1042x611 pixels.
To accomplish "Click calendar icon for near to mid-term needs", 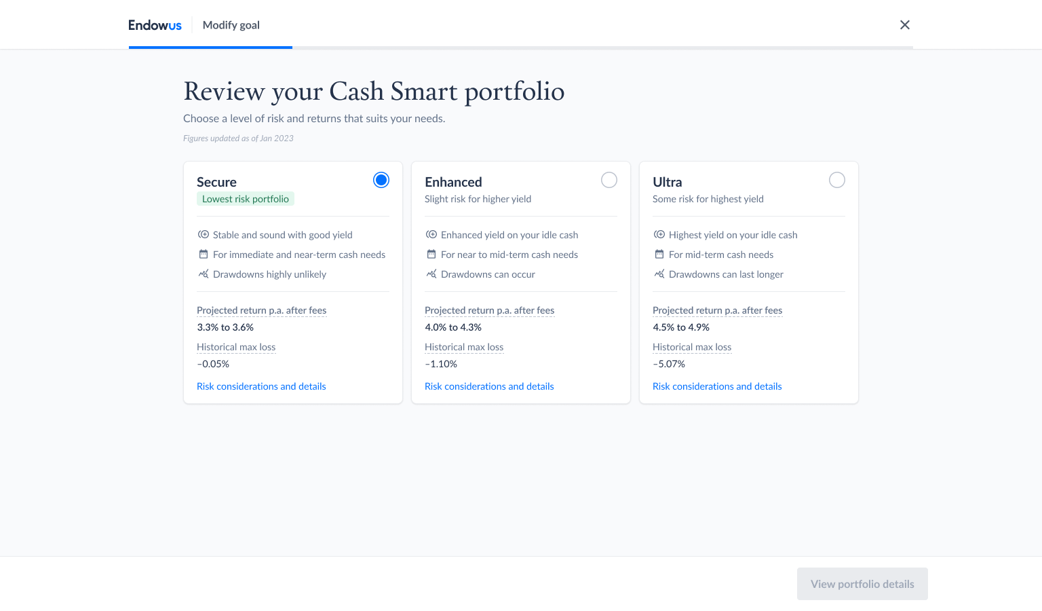I will coord(431,255).
